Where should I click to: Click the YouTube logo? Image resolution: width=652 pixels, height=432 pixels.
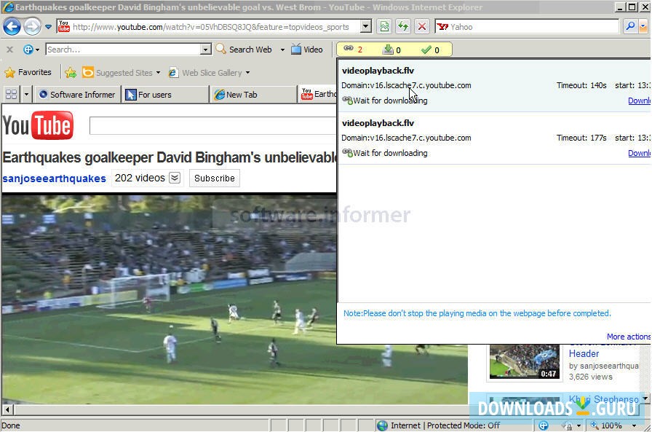click(38, 125)
